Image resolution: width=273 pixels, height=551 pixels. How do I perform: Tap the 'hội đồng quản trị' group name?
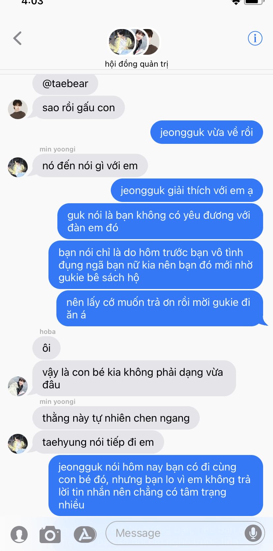[x=136, y=64]
